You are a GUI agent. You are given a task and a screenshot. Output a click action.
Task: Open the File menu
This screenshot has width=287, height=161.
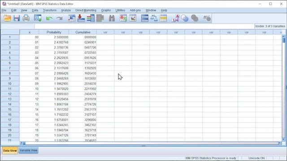(x=4, y=10)
